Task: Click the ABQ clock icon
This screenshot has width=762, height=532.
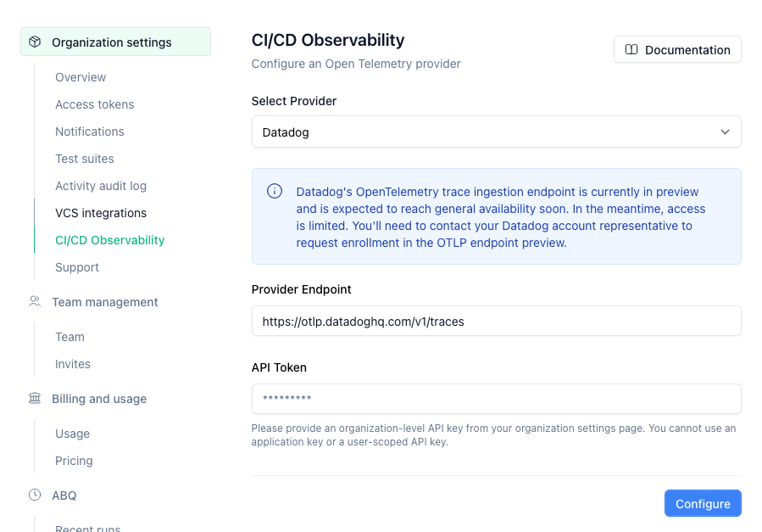Action: pos(35,495)
